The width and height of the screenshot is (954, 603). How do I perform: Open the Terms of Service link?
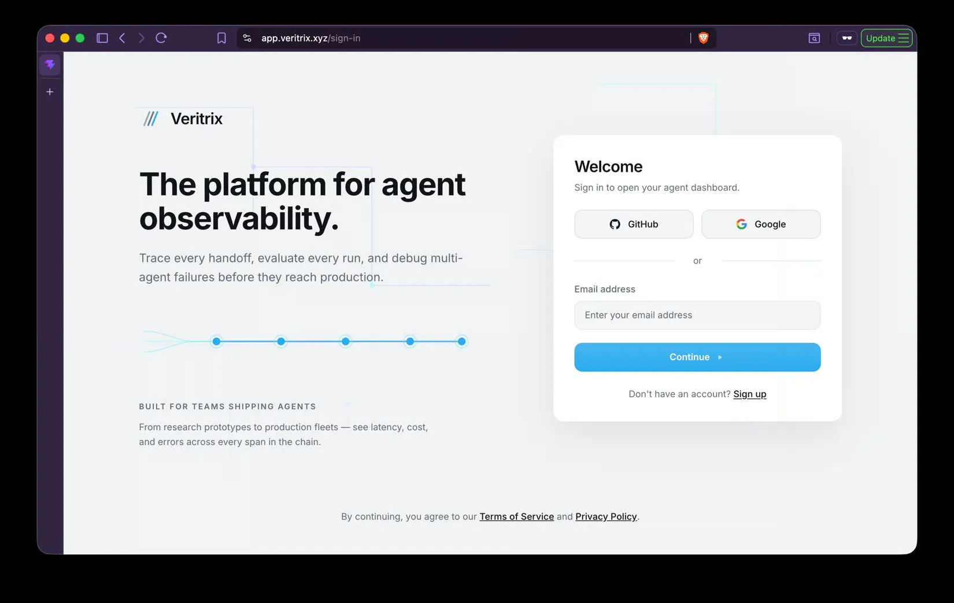(517, 517)
